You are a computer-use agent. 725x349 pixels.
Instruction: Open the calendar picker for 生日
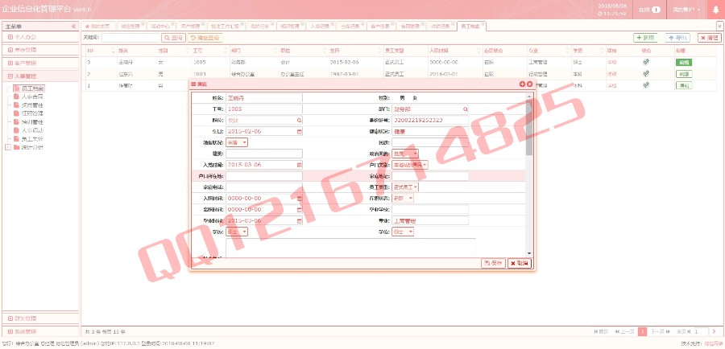[299, 131]
